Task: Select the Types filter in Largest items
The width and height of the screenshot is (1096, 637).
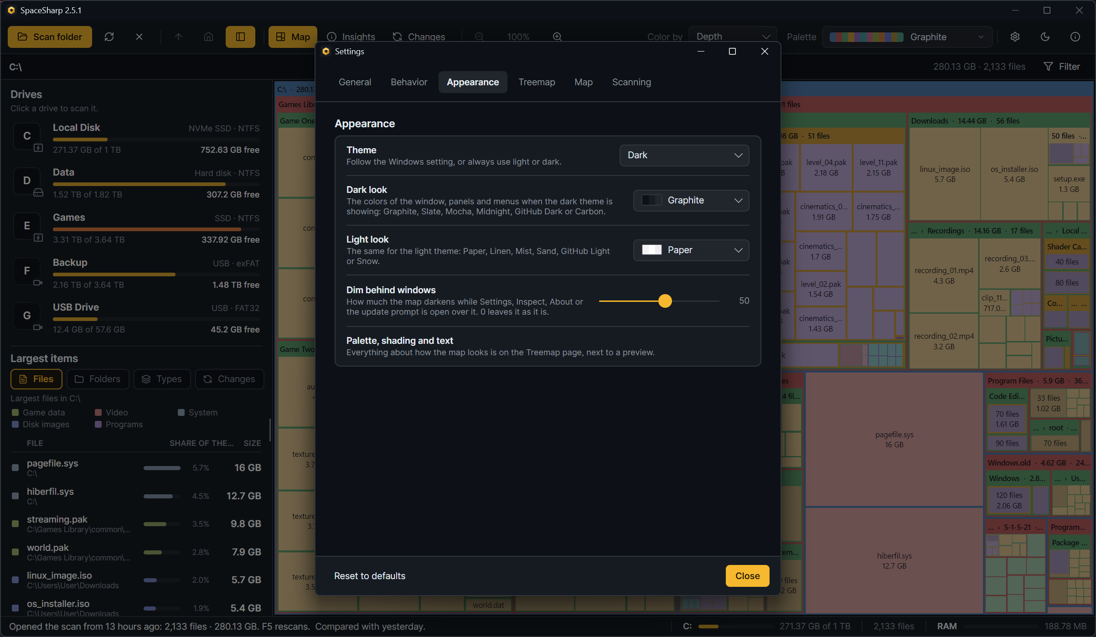Action: (162, 379)
